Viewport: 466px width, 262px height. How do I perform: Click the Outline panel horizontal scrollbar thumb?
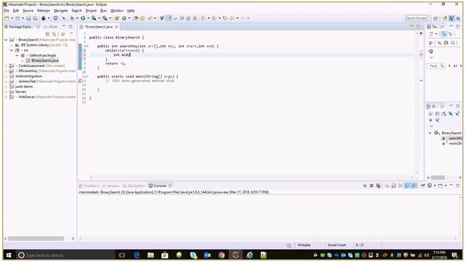[438, 178]
